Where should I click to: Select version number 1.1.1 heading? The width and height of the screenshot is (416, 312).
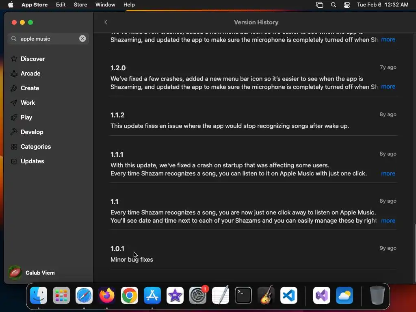click(117, 154)
